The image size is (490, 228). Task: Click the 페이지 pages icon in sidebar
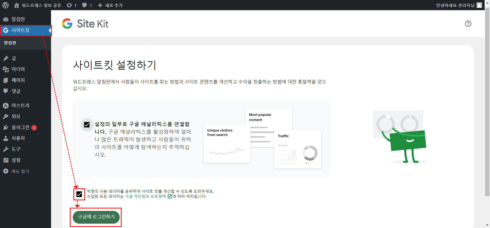(x=6, y=80)
